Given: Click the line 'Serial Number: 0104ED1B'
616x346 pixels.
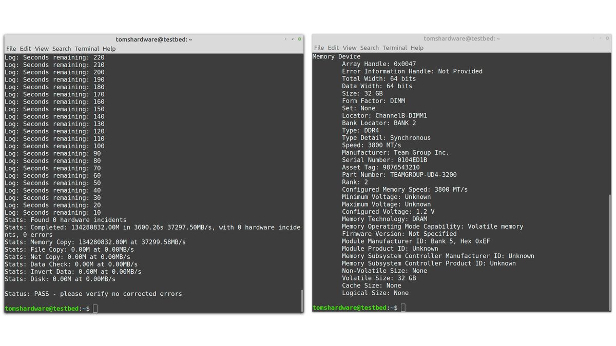Looking at the screenshot, I should (384, 160).
